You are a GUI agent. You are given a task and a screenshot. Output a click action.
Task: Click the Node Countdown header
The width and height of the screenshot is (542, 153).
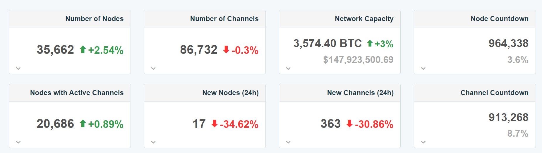click(x=500, y=19)
